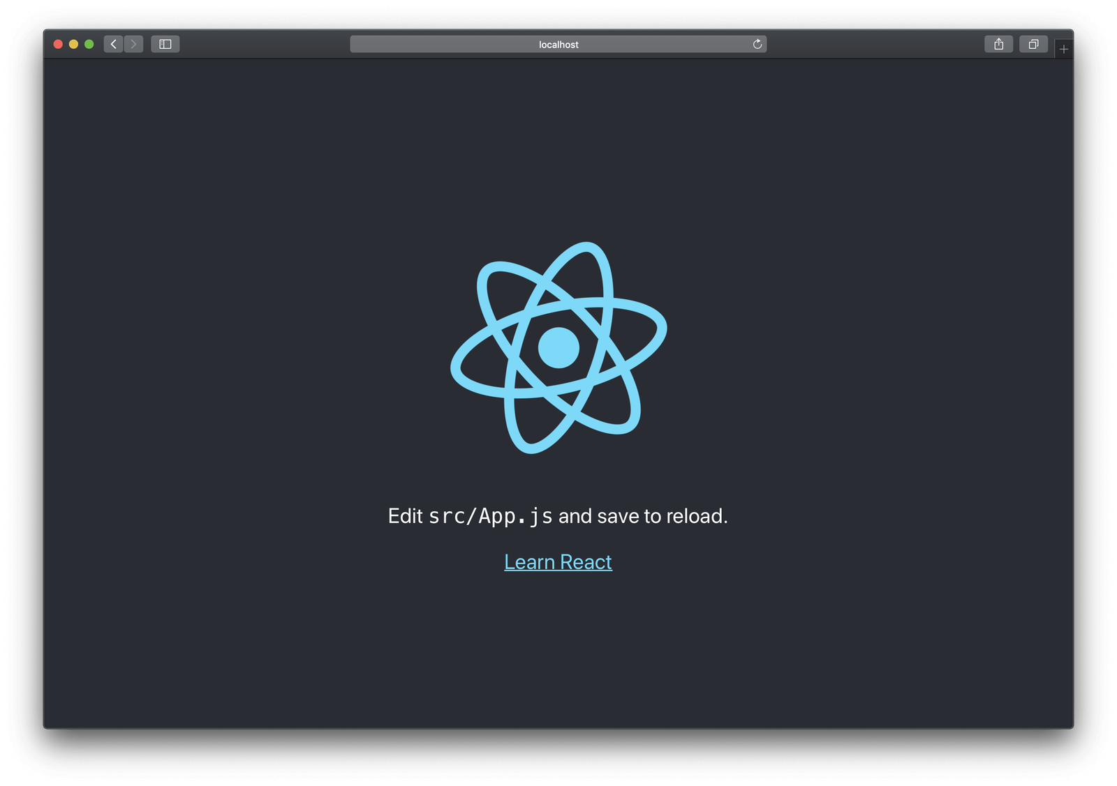Toggle the sidebar icon in the toolbar
Image resolution: width=1117 pixels, height=786 pixels.
point(166,43)
